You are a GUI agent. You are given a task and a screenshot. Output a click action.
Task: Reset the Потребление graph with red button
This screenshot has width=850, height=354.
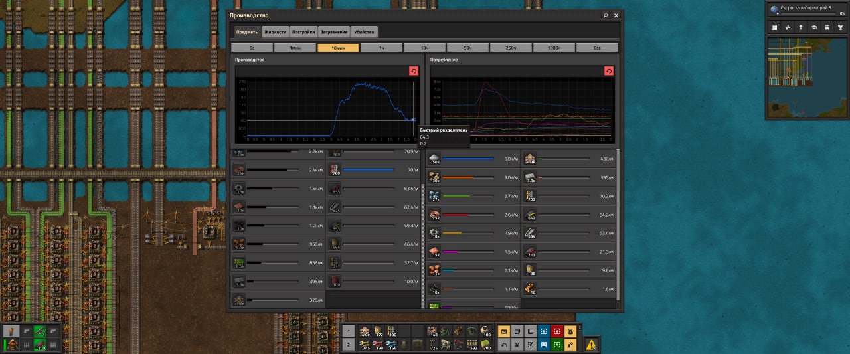[608, 71]
